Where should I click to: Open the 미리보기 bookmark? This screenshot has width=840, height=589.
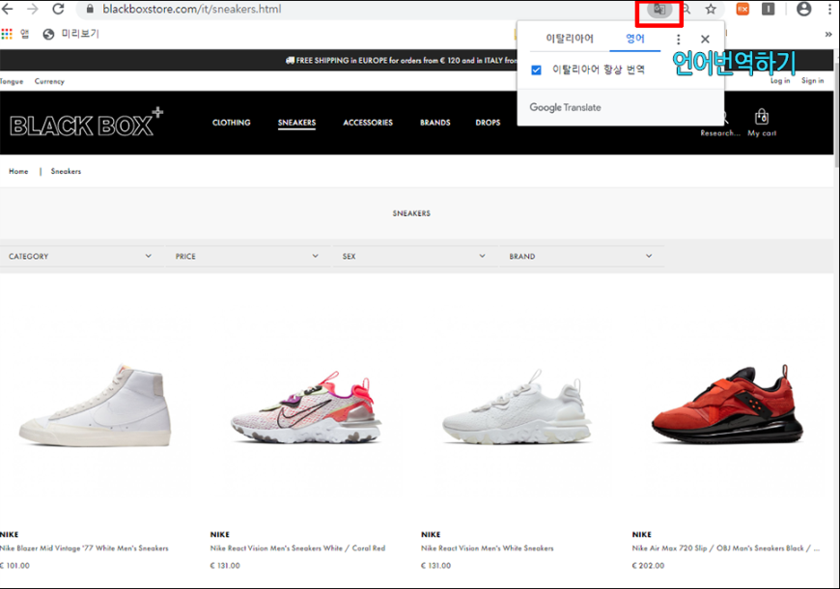click(x=71, y=34)
